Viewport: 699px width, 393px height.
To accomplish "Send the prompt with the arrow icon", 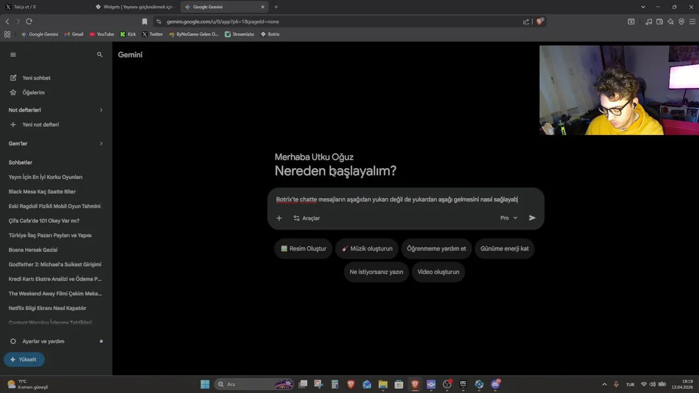I will point(532,218).
